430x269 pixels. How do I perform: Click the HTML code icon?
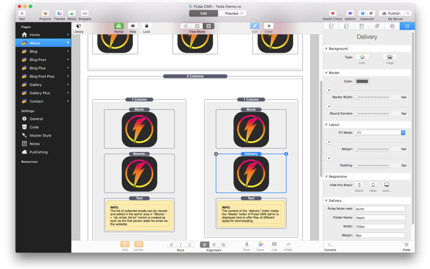288,244
